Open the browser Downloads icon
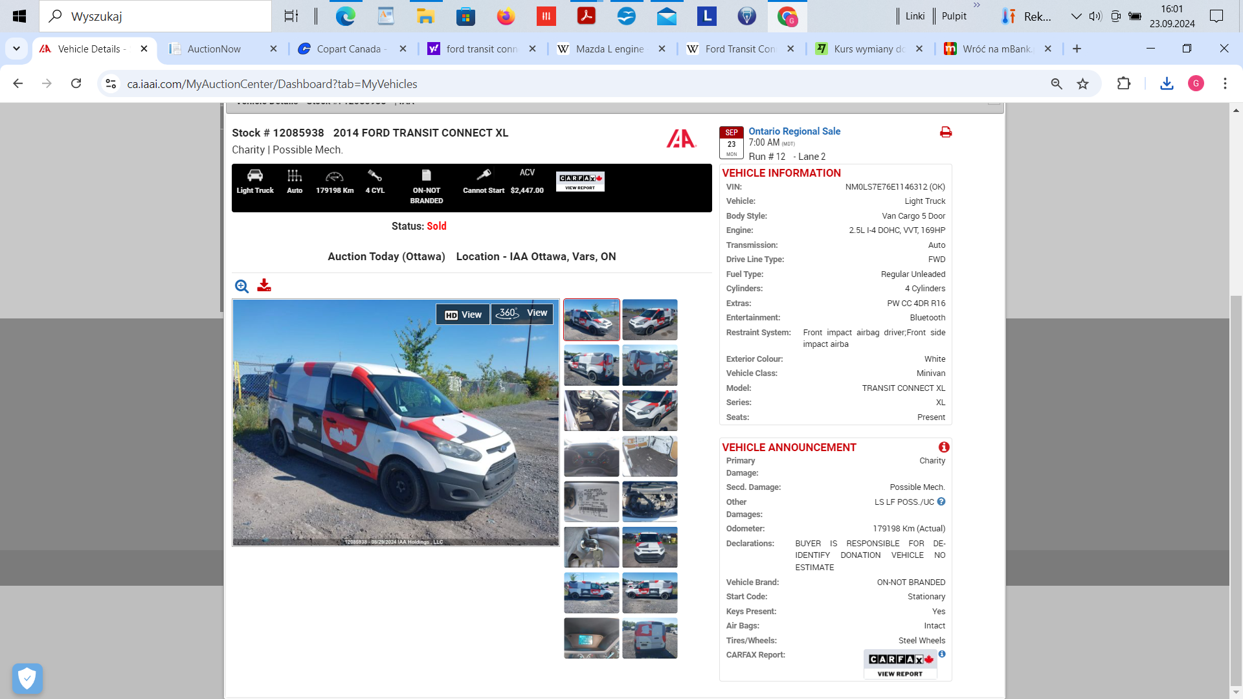Screen dimensions: 1243x699 (1167, 83)
